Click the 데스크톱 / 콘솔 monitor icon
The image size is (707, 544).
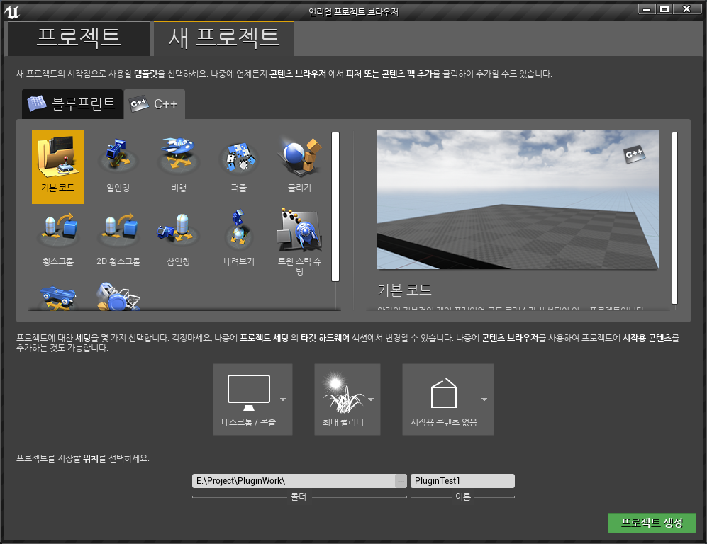pos(248,392)
